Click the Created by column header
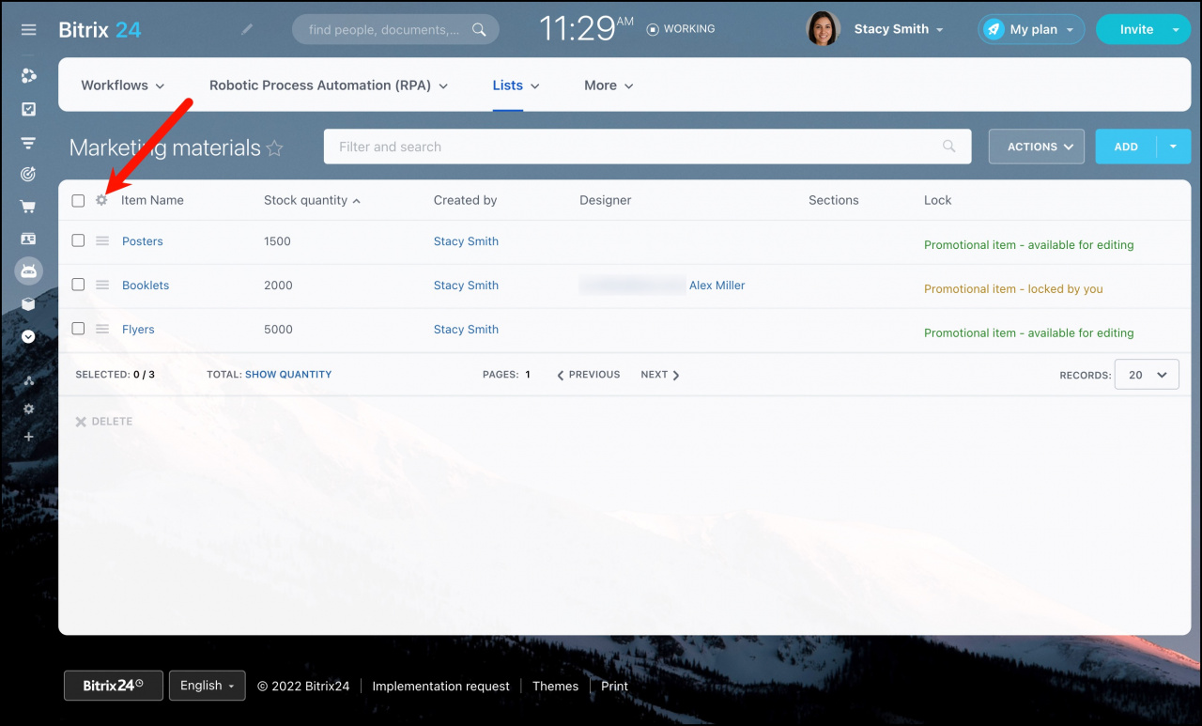The image size is (1202, 726). tap(465, 200)
